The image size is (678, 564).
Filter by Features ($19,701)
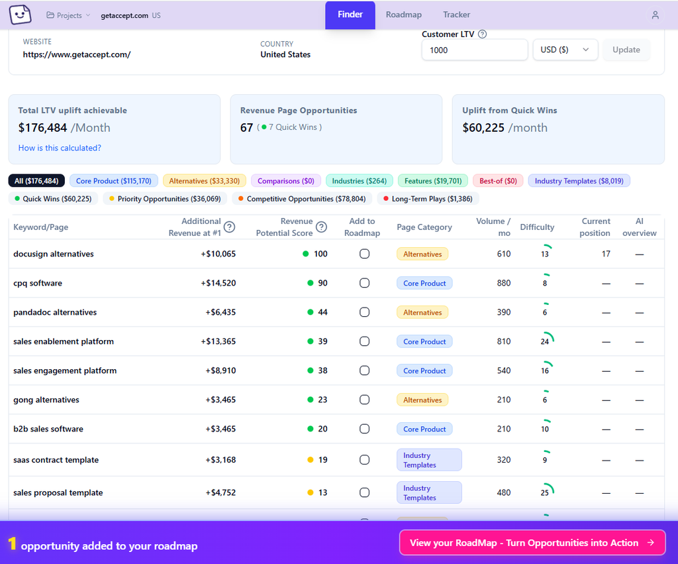click(433, 181)
